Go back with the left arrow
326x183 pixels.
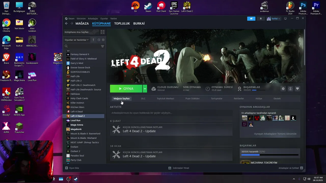tap(66, 23)
